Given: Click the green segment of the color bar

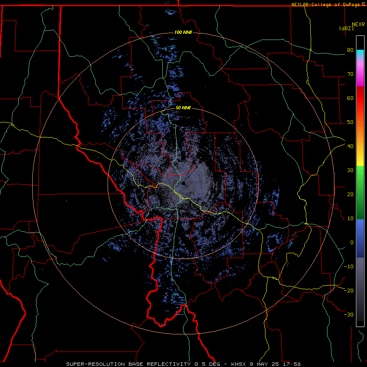Looking at the screenshot, I should [x=360, y=192].
